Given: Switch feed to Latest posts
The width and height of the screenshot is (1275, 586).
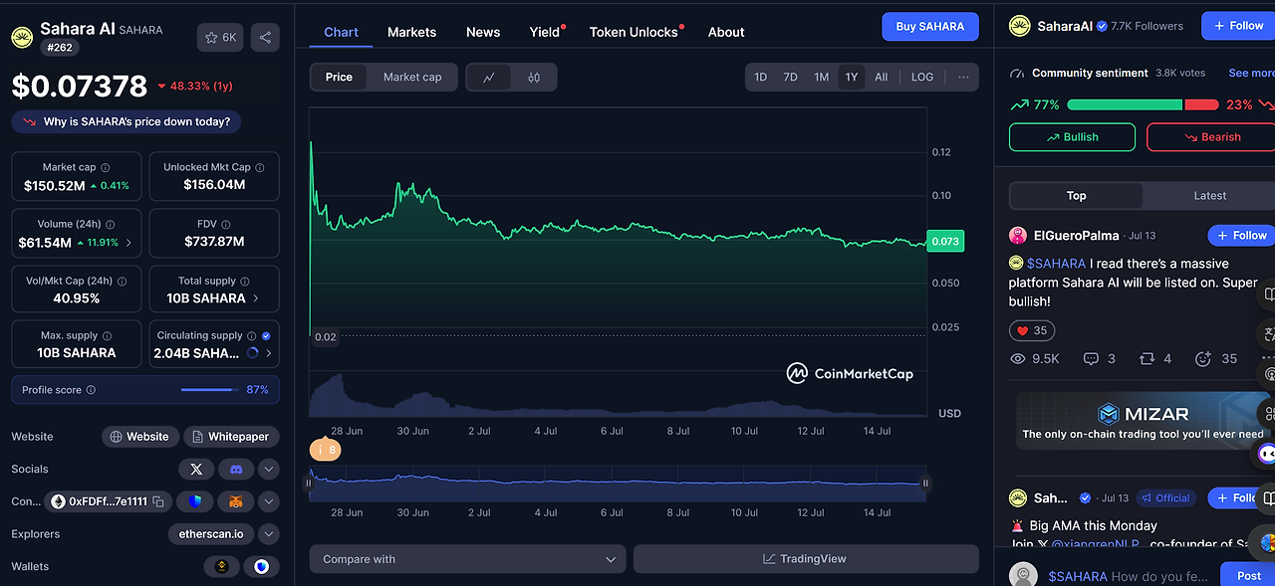Looking at the screenshot, I should pyautogui.click(x=1210, y=196).
